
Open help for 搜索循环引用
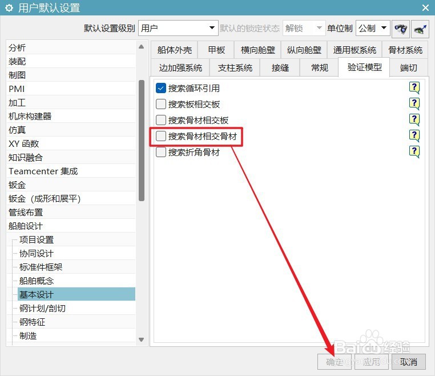pyautogui.click(x=414, y=88)
